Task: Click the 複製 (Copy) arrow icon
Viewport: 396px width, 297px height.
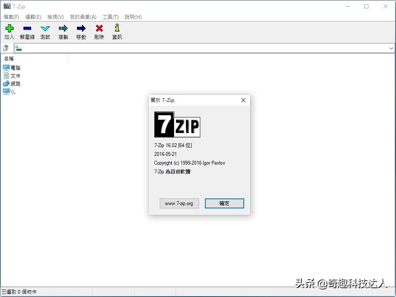Action: (63, 28)
